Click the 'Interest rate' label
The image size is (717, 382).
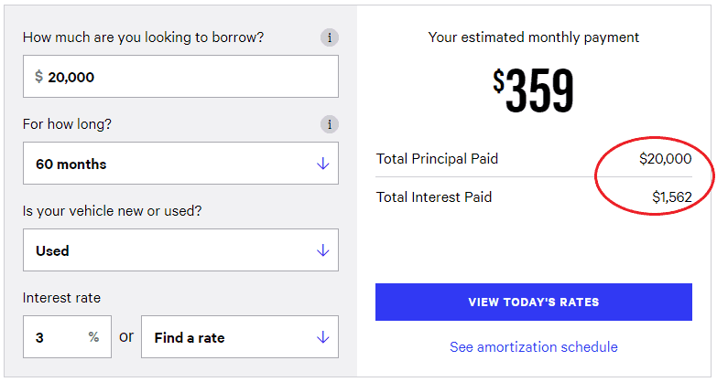pos(61,298)
